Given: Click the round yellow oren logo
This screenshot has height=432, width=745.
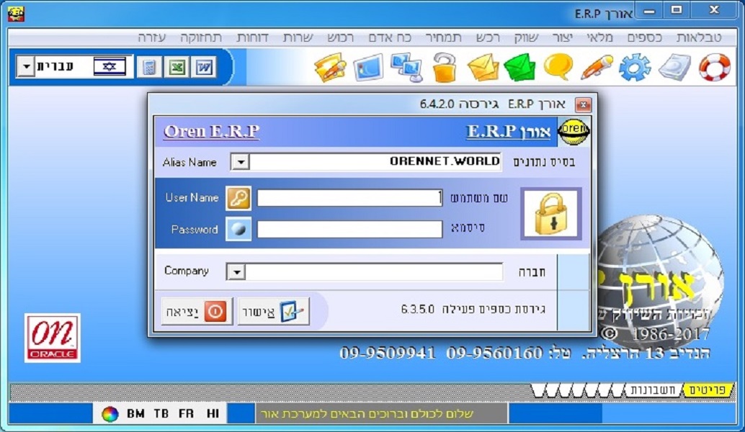Looking at the screenshot, I should pos(574,132).
